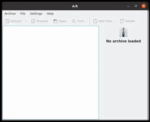Click the Find magnifier icon
The height and width of the screenshot is (122, 150).
[x=74, y=21]
